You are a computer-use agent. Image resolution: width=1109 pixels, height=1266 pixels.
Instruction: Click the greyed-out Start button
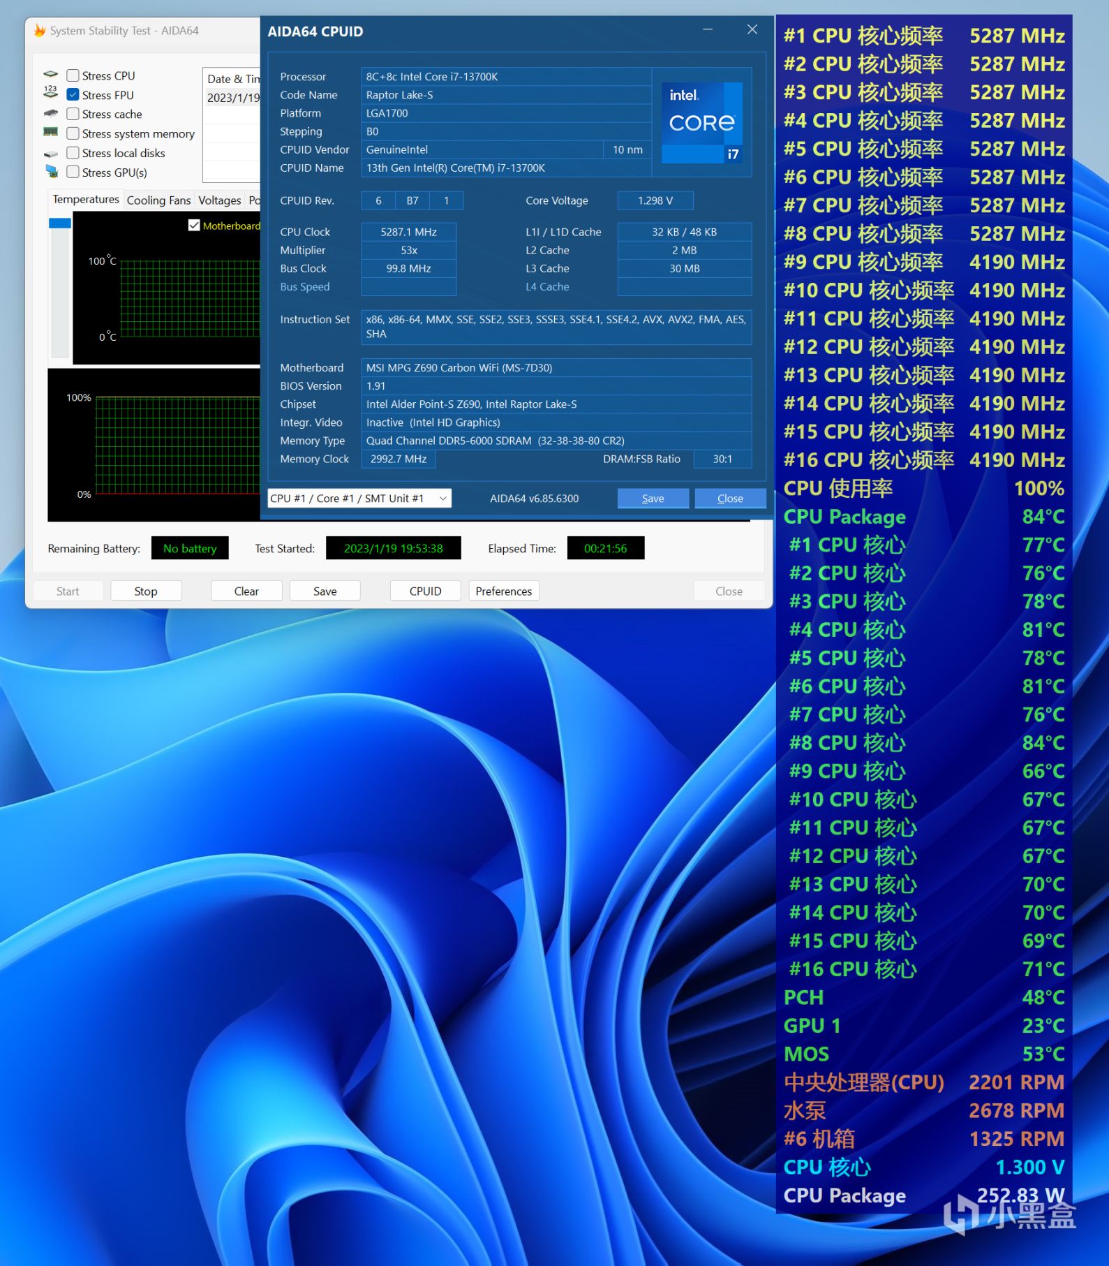click(68, 591)
